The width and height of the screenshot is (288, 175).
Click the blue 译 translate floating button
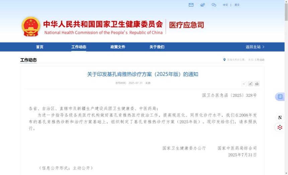280,97
